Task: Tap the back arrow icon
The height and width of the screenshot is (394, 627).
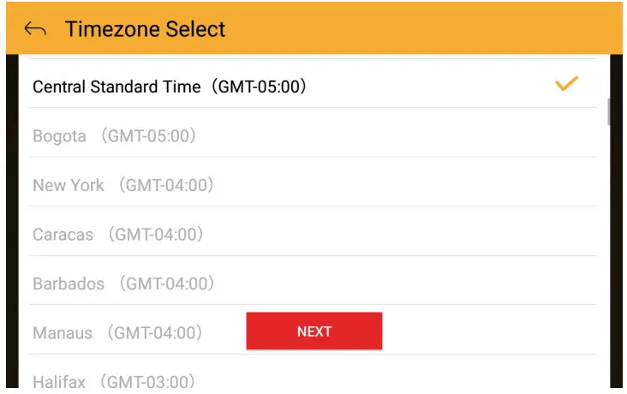Action: coord(35,29)
